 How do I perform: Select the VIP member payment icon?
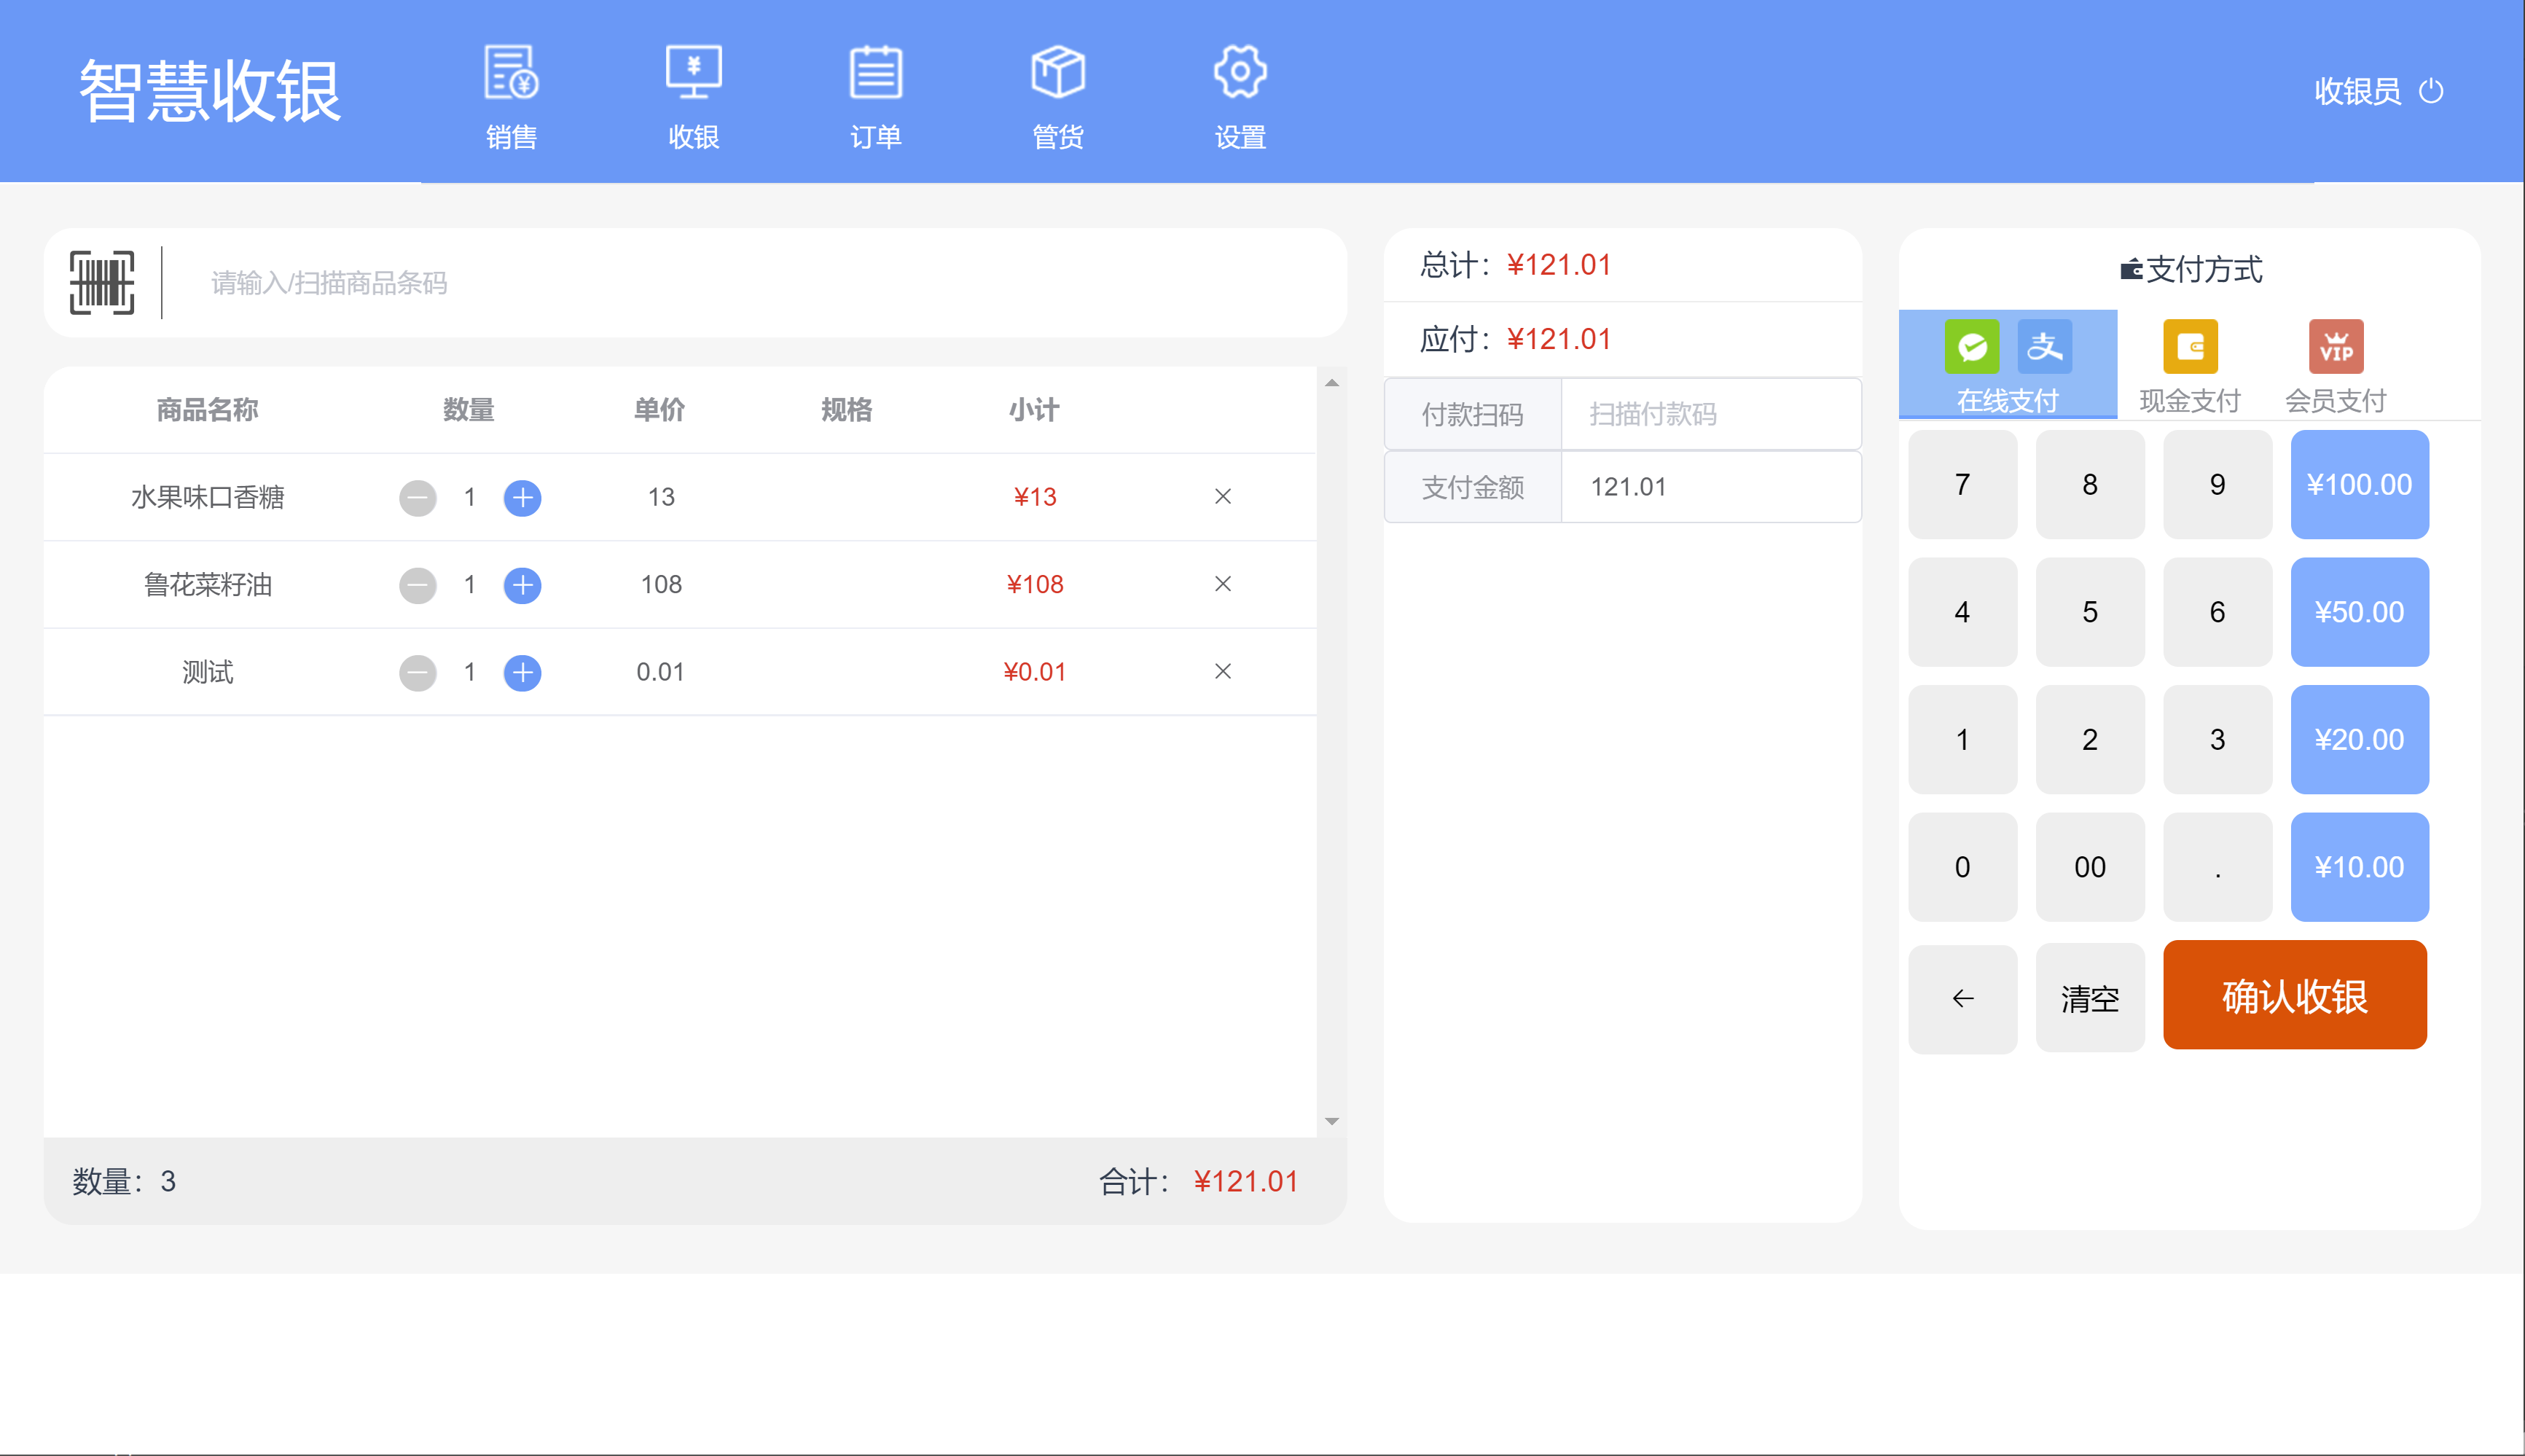[x=2336, y=346]
